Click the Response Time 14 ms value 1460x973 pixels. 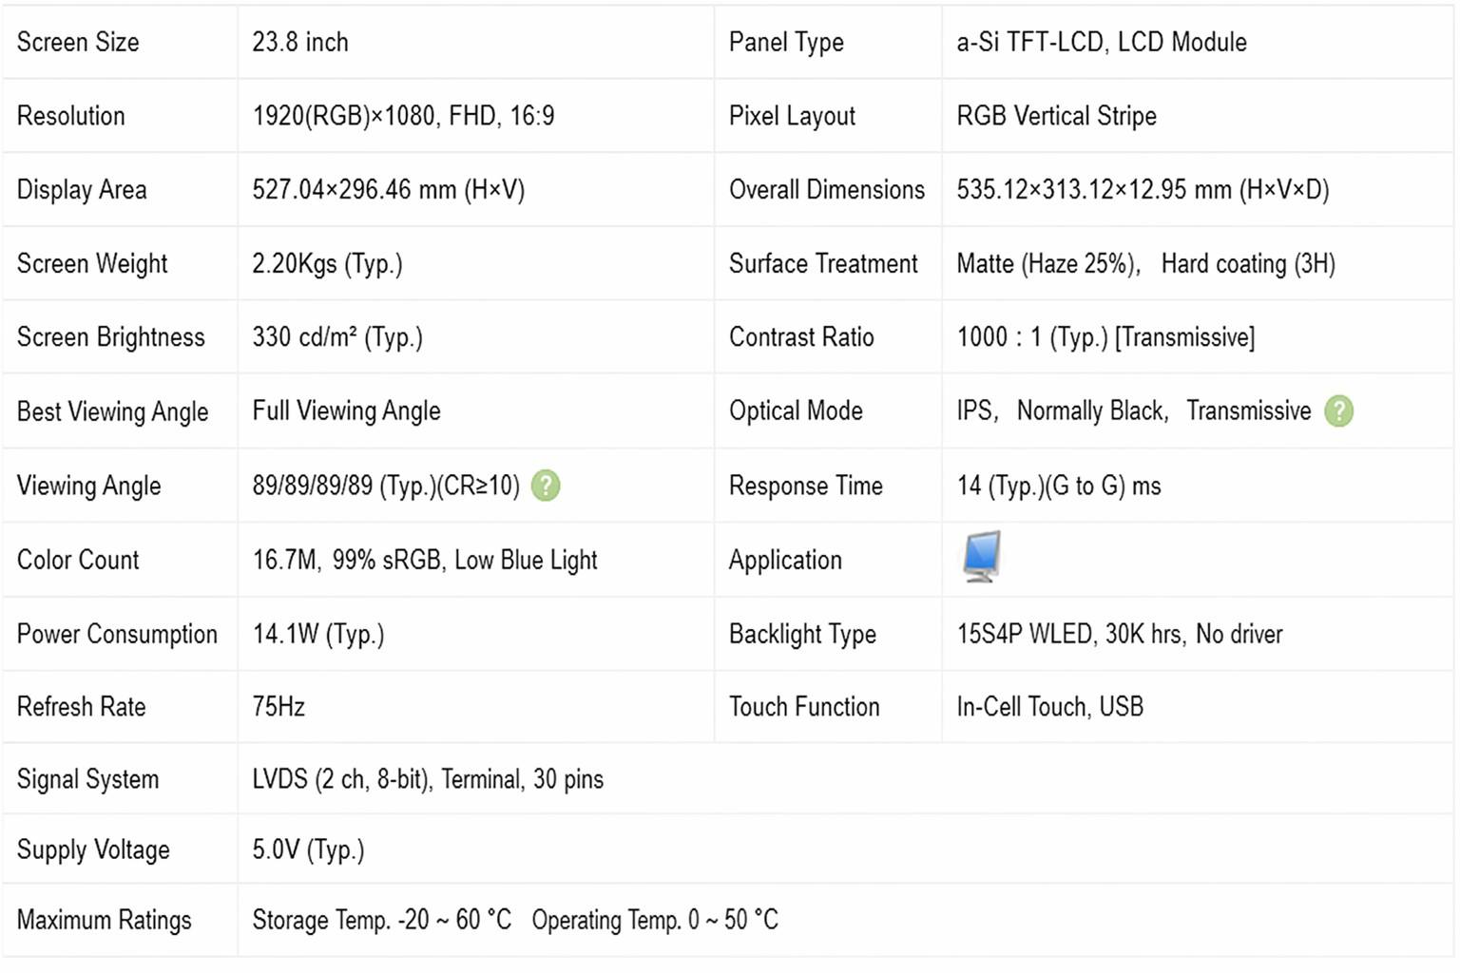1059,486
